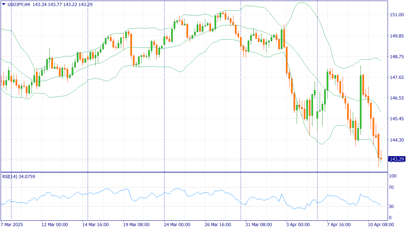Image resolution: width=408 pixels, height=229 pixels.
Task: Click the 144.30 price axis label
Action: point(397,140)
